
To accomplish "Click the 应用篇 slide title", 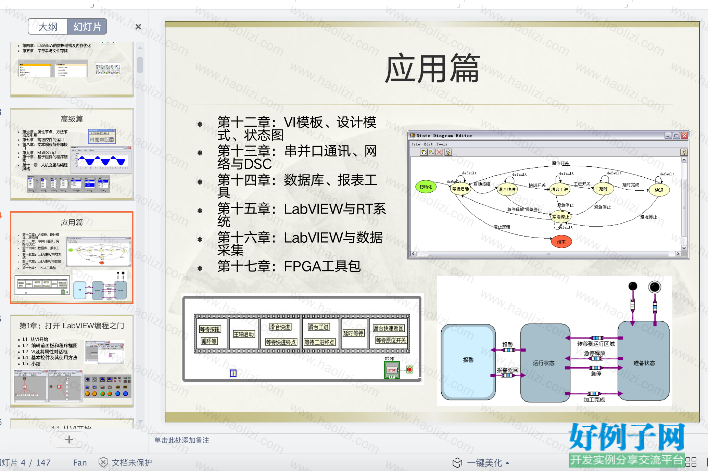I will coord(432,68).
